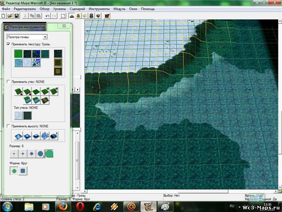
Task: Open the Уровень menu
Action: coord(59,9)
